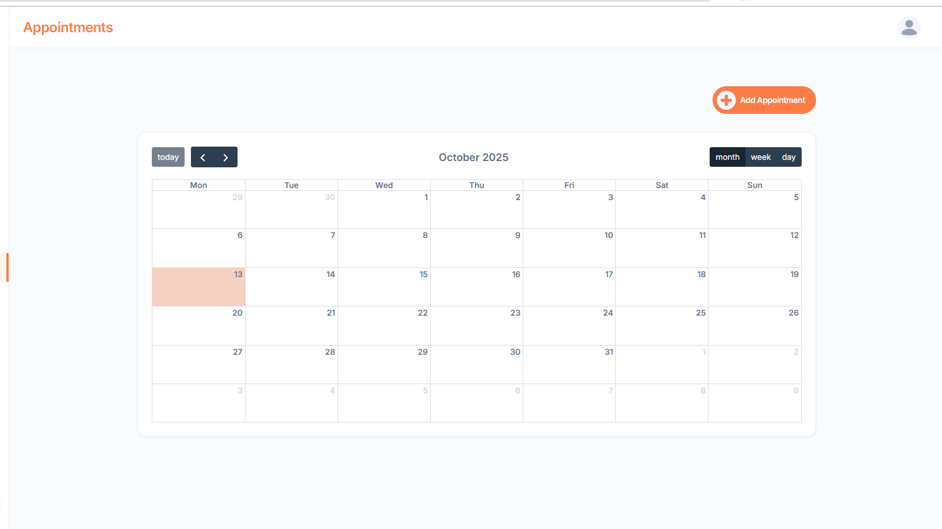Viewport: 942px width, 529px height.
Task: Click the greyed-out September 29 cell
Action: pyautogui.click(x=198, y=210)
